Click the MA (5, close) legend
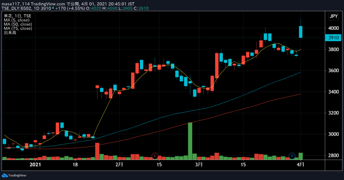The image size is (344, 180). coord(17,20)
